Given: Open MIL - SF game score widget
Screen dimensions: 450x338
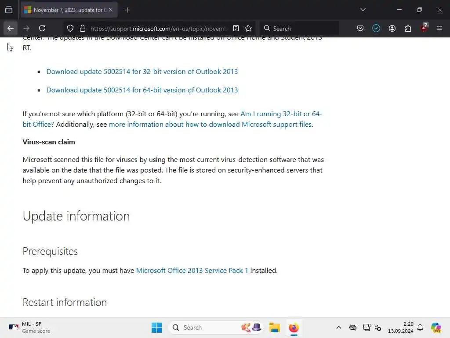Looking at the screenshot, I should pos(29,327).
